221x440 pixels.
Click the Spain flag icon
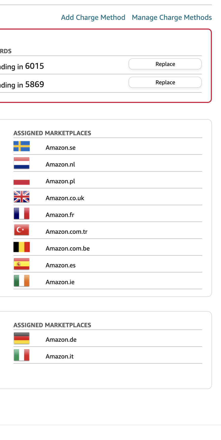pyautogui.click(x=22, y=264)
